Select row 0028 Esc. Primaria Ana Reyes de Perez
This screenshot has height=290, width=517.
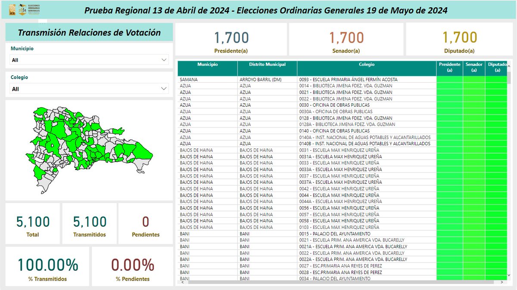click(x=343, y=272)
